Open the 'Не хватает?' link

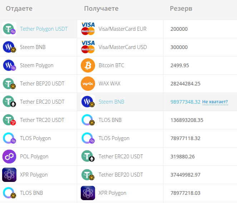pyautogui.click(x=215, y=102)
